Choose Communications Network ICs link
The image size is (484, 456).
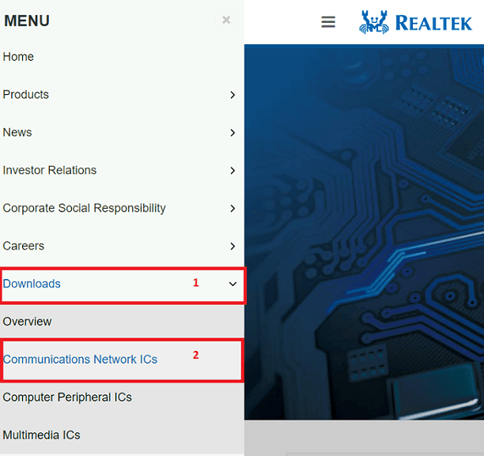point(80,360)
